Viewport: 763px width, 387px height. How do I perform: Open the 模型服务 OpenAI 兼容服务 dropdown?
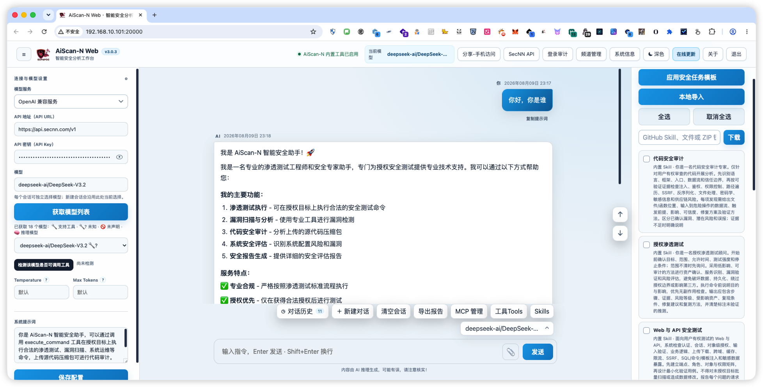pos(71,102)
